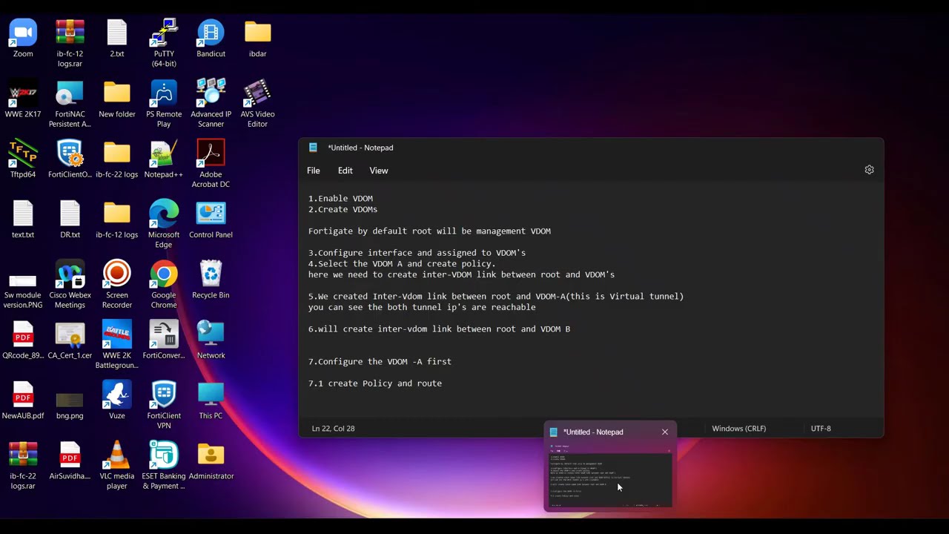Screen dimensions: 949x534
Task: Launch WWE 2K Battlegrounds shortcut
Action: pyautogui.click(x=117, y=345)
